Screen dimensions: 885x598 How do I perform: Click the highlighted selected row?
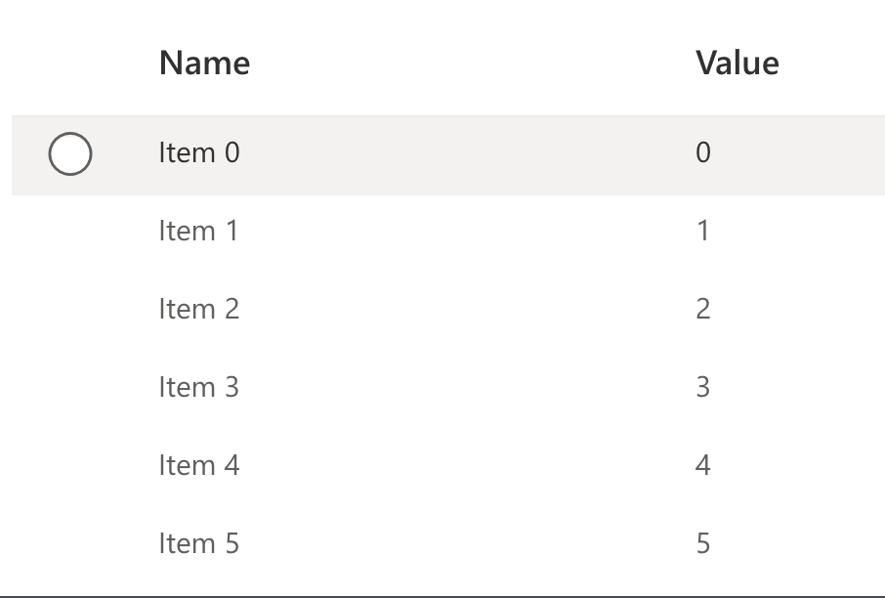[440, 153]
